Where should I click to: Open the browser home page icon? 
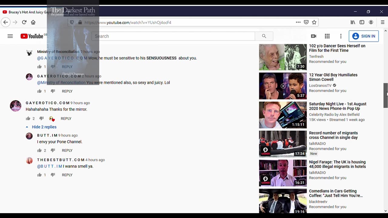[x=33, y=22]
